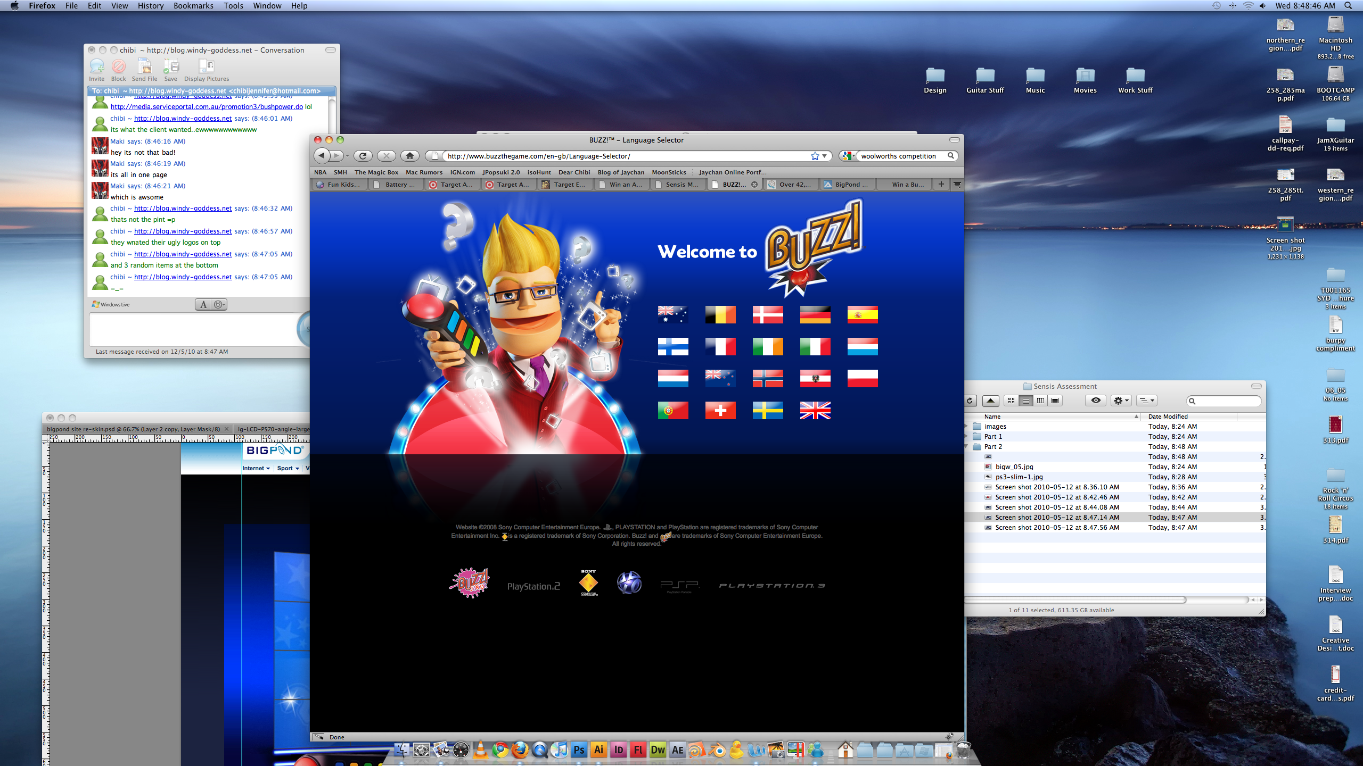Bookmark page with the star icon

(815, 156)
